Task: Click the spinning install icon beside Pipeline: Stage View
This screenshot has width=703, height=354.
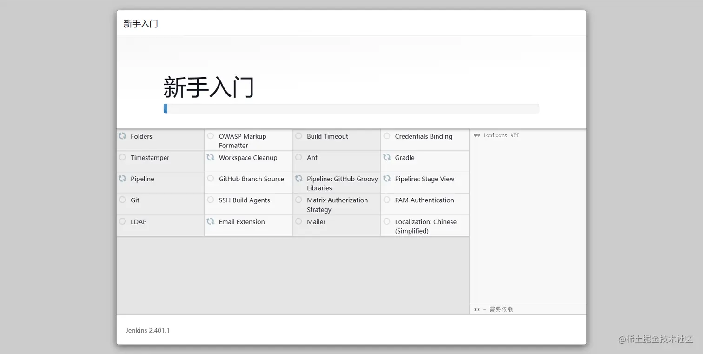Action: point(387,178)
